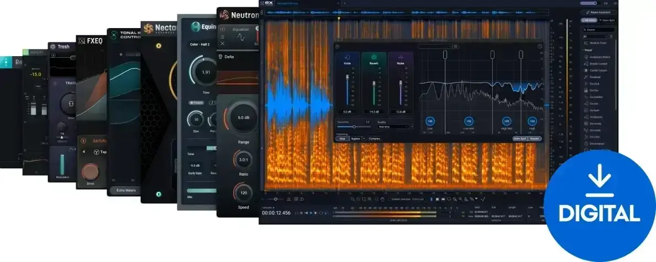Open the Deconstruct module in RX

click(593, 144)
